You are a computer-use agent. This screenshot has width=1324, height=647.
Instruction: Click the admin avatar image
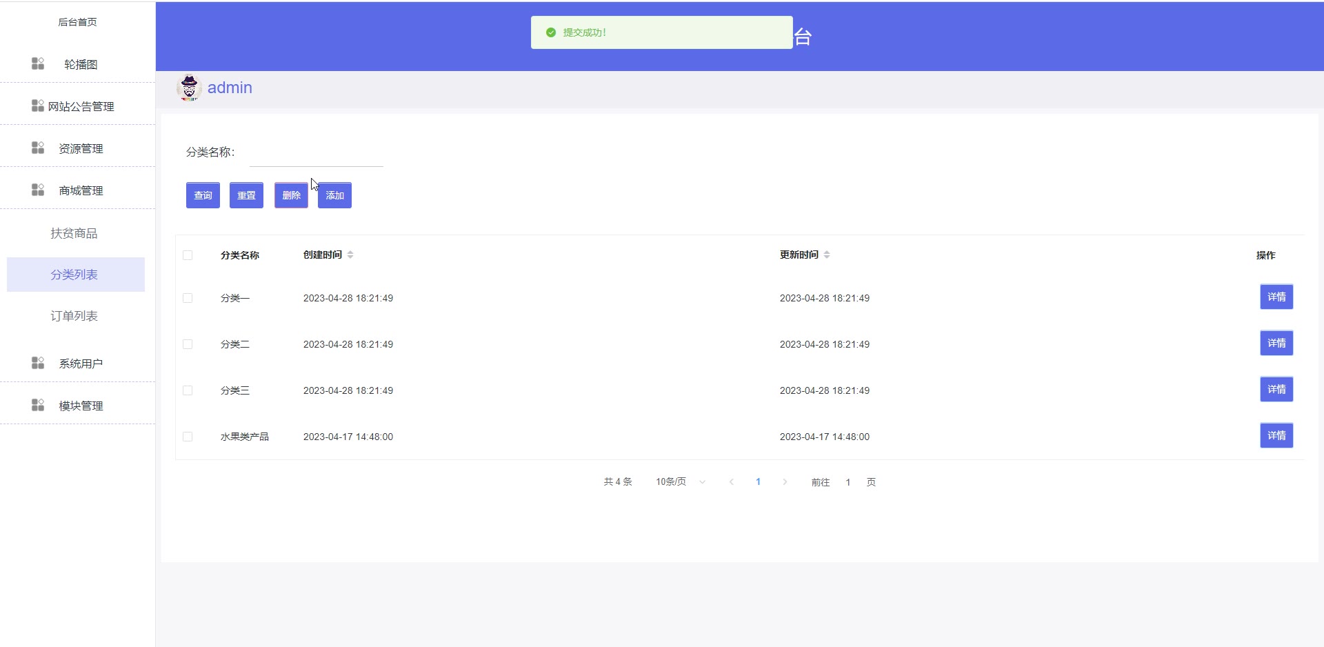189,88
